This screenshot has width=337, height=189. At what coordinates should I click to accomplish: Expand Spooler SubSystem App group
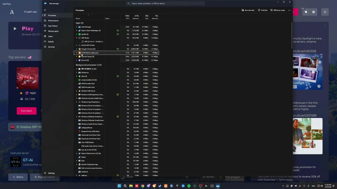click(77, 164)
